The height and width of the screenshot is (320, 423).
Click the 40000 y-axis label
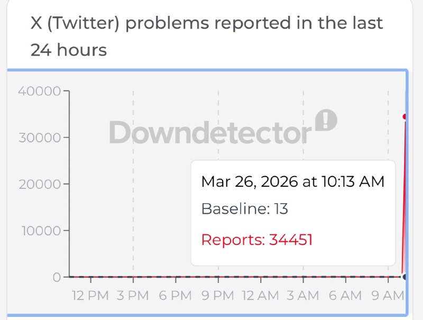pyautogui.click(x=40, y=90)
